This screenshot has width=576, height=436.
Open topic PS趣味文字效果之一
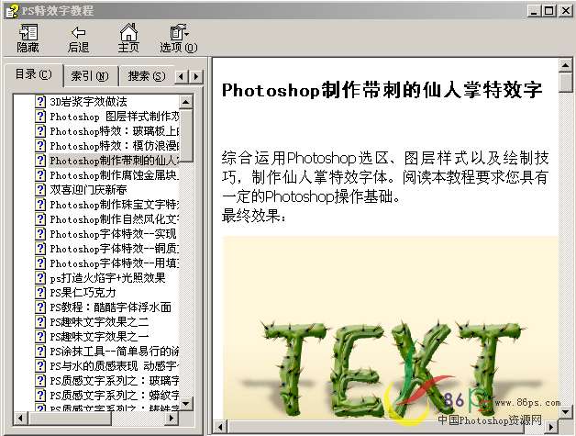click(x=99, y=337)
